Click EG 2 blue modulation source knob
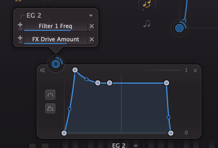 pyautogui.click(x=56, y=64)
